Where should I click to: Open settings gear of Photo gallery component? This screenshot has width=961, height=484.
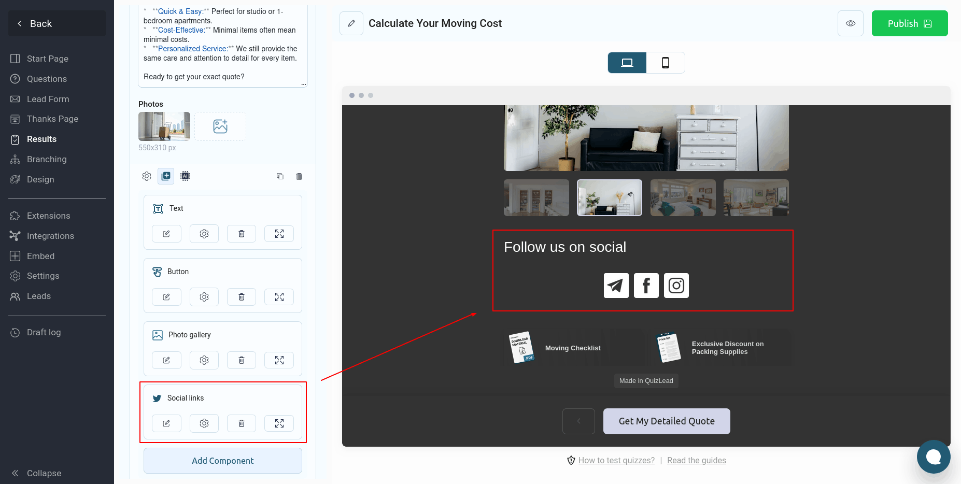pos(204,360)
